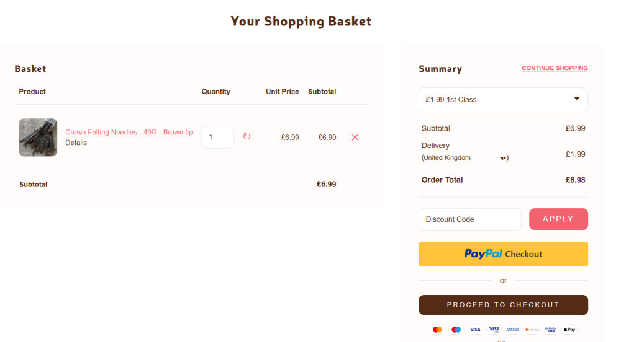621x342 pixels.
Task: Open Crown Felting Needles product link
Action: (129, 132)
